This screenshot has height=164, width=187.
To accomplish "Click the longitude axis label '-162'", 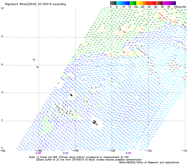I will 39,151.
